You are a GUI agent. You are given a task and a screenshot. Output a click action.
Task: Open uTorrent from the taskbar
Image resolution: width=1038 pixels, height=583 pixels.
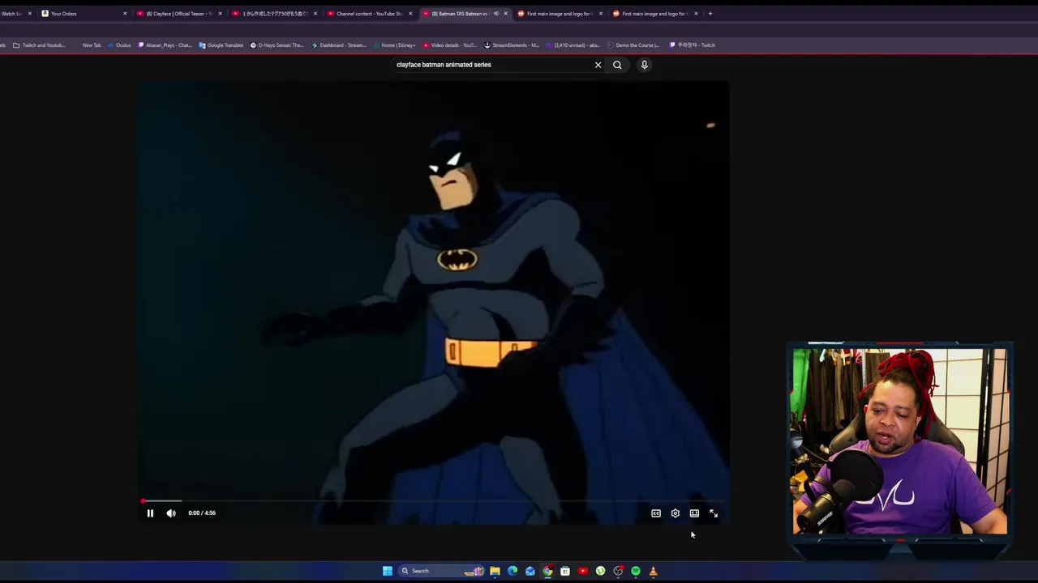(x=600, y=571)
